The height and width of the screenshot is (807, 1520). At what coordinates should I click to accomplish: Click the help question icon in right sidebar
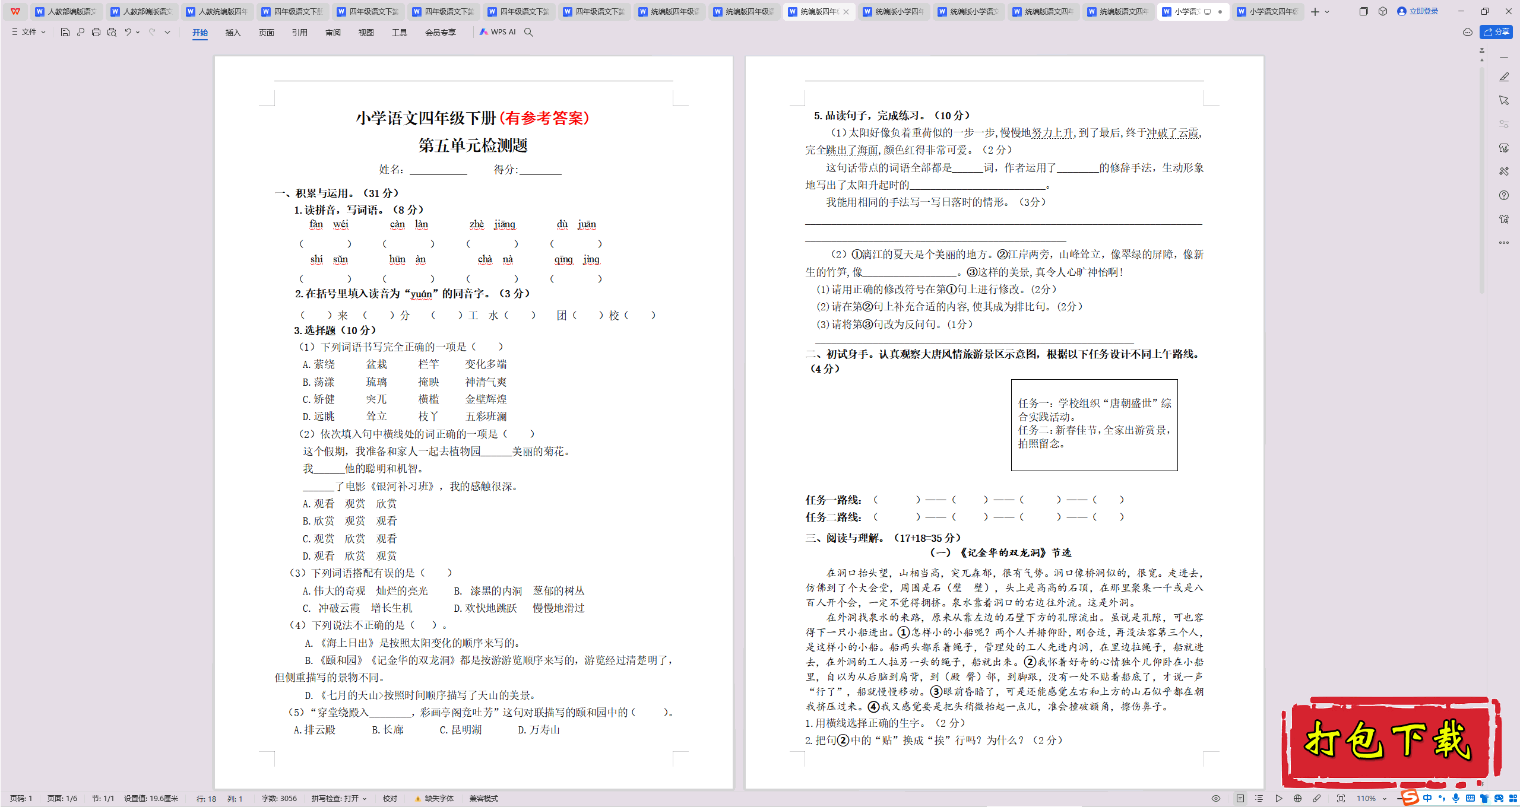click(1504, 195)
